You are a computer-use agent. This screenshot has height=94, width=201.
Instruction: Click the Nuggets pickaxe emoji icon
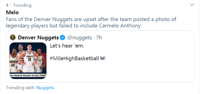[x=102, y=58]
